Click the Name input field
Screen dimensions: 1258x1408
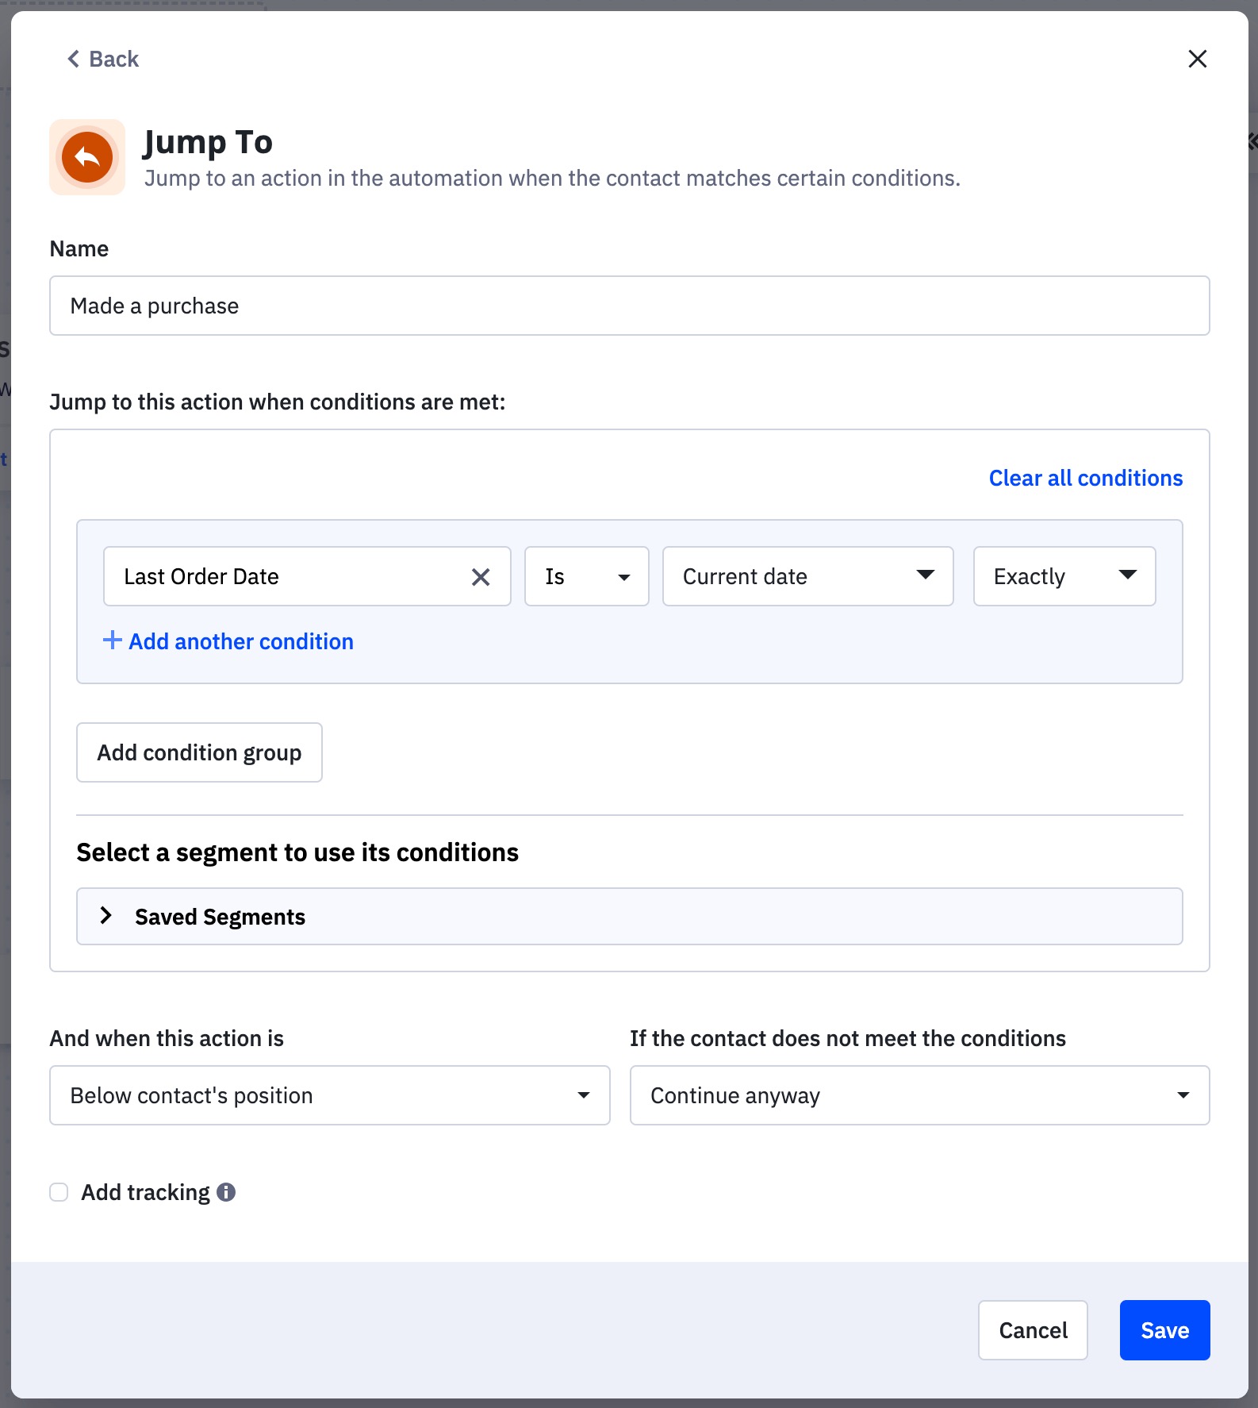[629, 306]
